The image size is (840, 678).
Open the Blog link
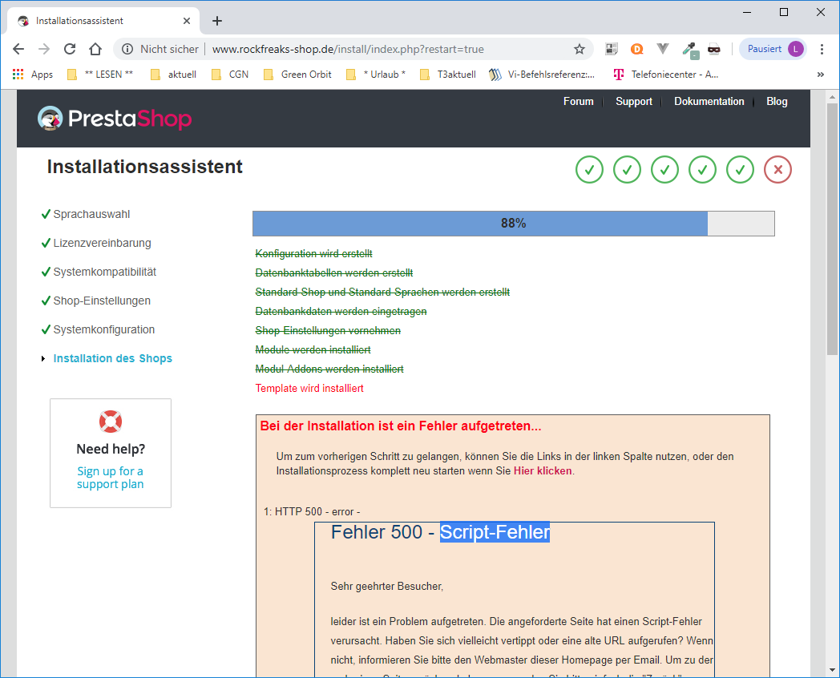(x=777, y=101)
